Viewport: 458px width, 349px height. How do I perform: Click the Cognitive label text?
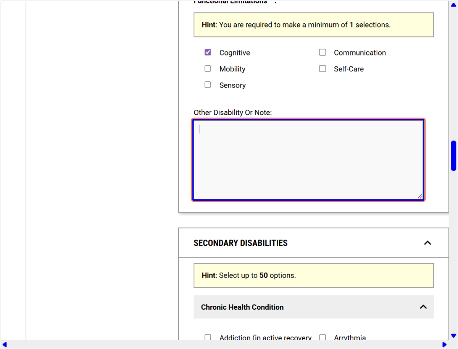[x=235, y=53]
